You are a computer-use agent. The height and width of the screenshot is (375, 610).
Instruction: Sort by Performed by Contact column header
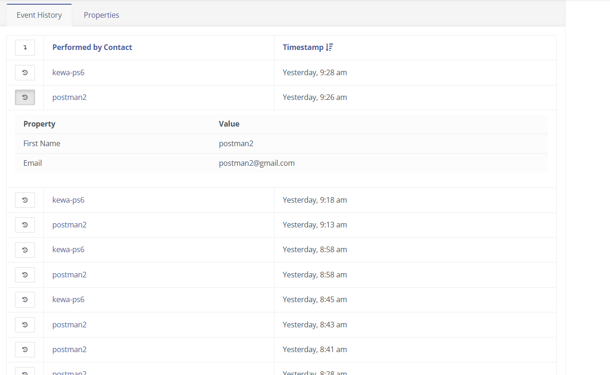point(92,47)
